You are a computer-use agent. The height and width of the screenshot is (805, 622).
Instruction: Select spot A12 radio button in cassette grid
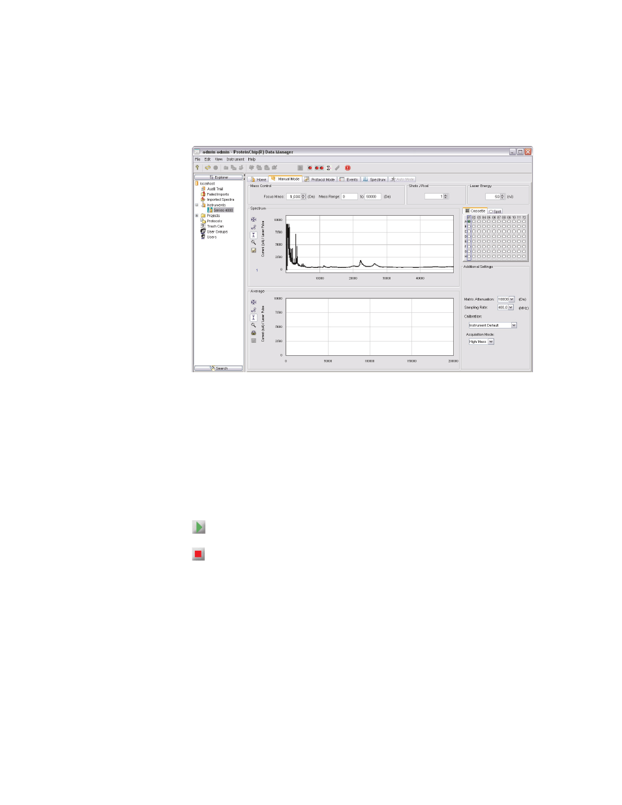(524, 222)
